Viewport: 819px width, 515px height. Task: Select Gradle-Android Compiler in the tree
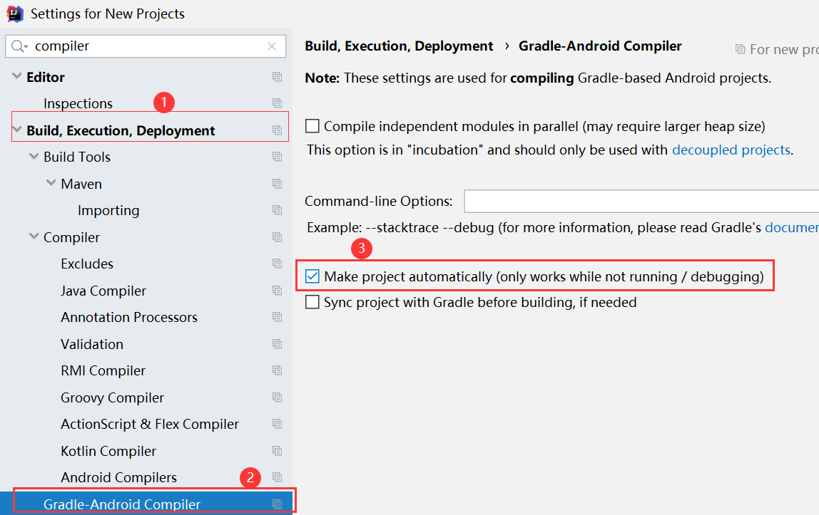[x=122, y=504]
